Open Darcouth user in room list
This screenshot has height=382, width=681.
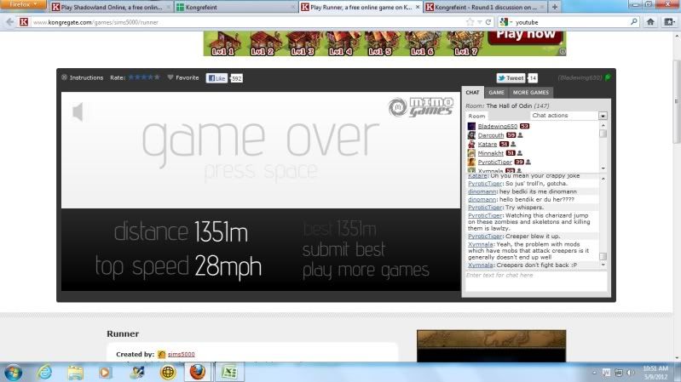[491, 135]
